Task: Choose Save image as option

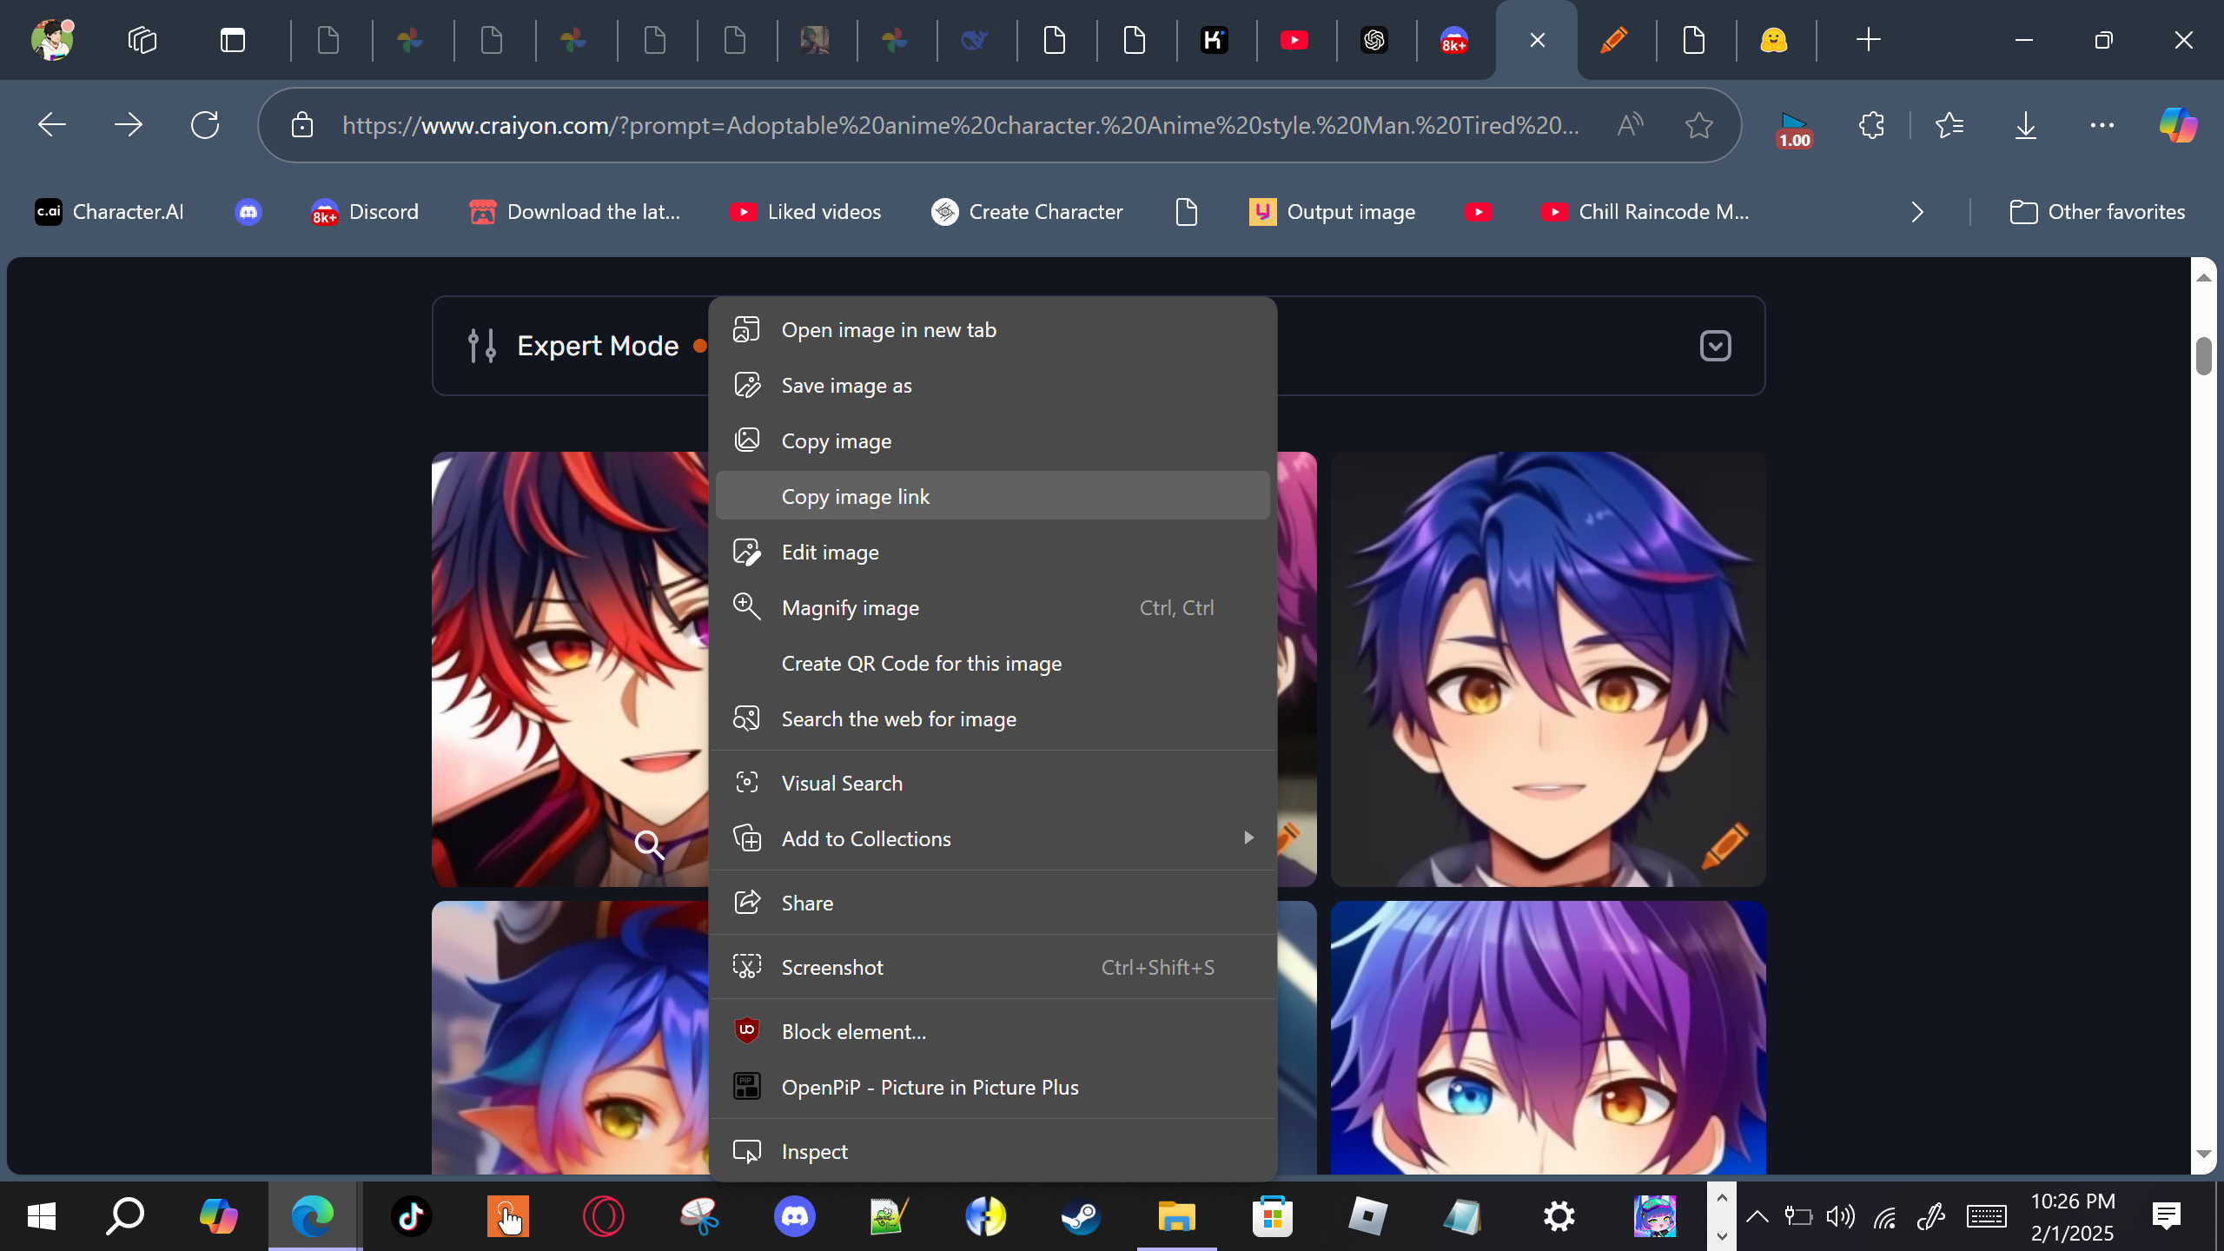Action: click(846, 386)
